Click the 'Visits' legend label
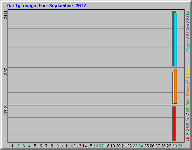This screenshot has height=150, width=192. click(x=187, y=74)
